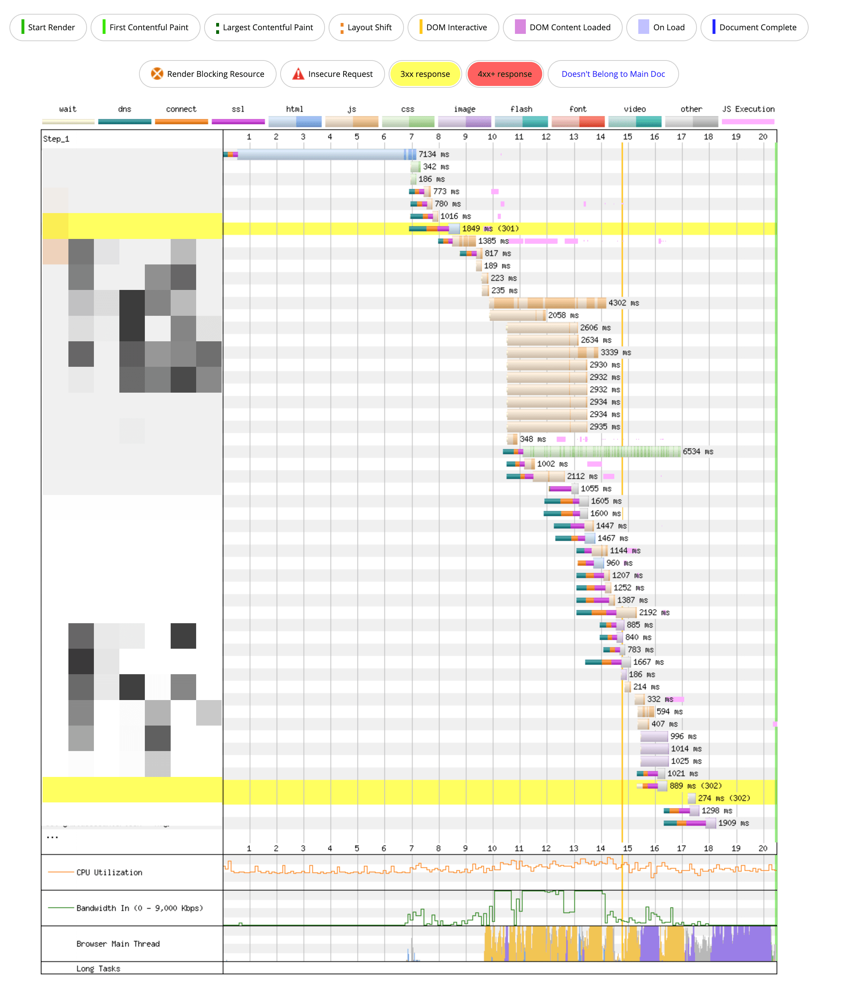Viewport: 853px width, 990px height.
Task: Click the Start Render green legend marker
Action: coord(23,27)
